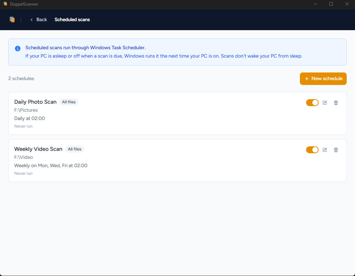
Task: Create a New schedule
Action: [x=323, y=79]
